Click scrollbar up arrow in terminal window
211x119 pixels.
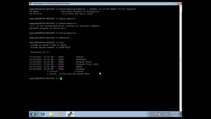click(181, 7)
